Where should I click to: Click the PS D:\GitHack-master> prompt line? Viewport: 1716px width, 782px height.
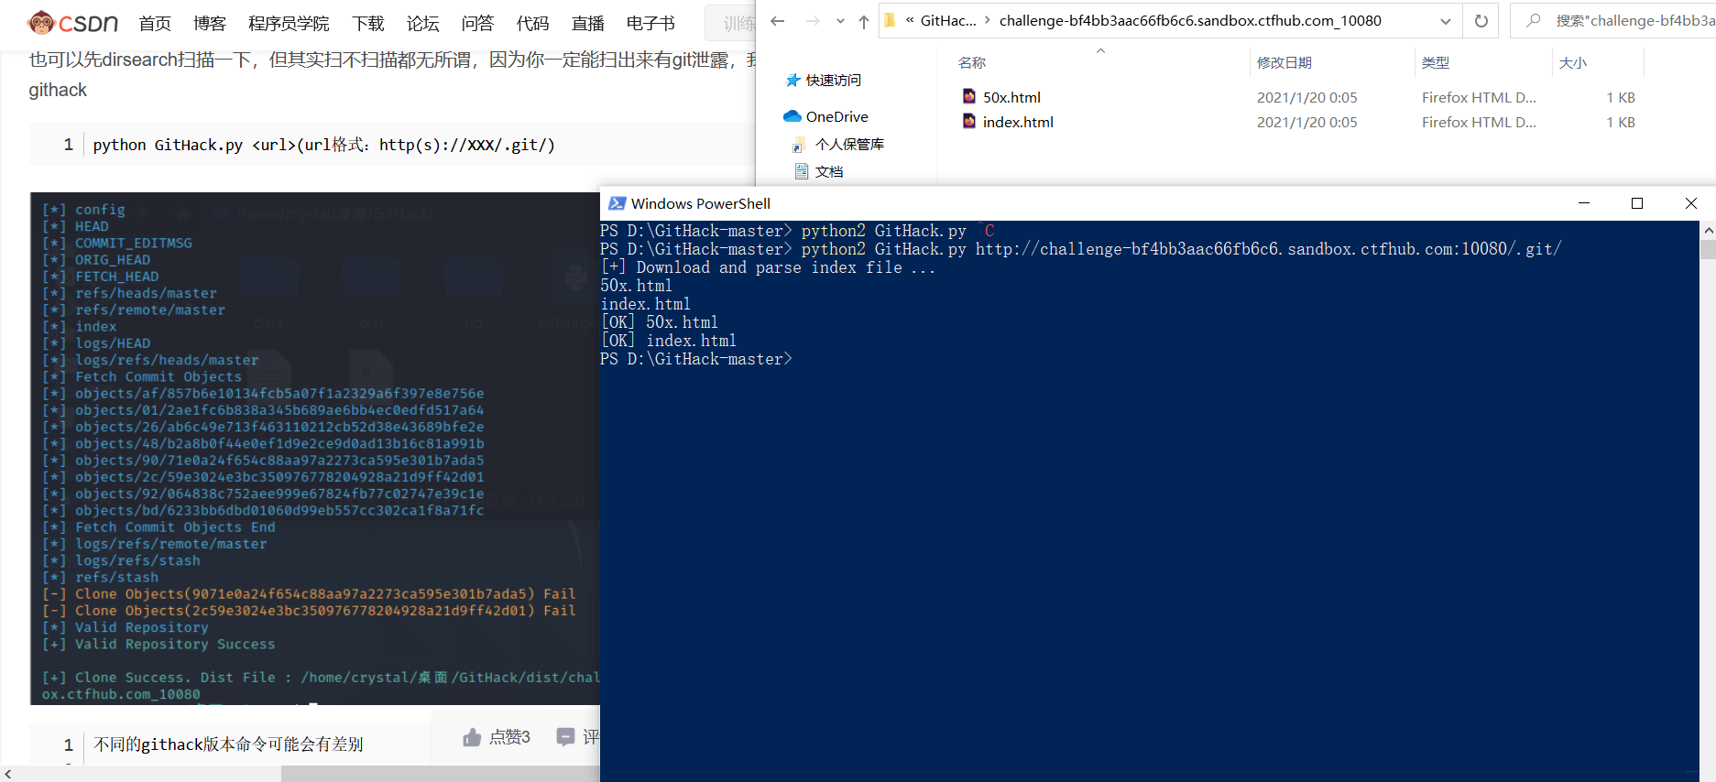tap(696, 359)
